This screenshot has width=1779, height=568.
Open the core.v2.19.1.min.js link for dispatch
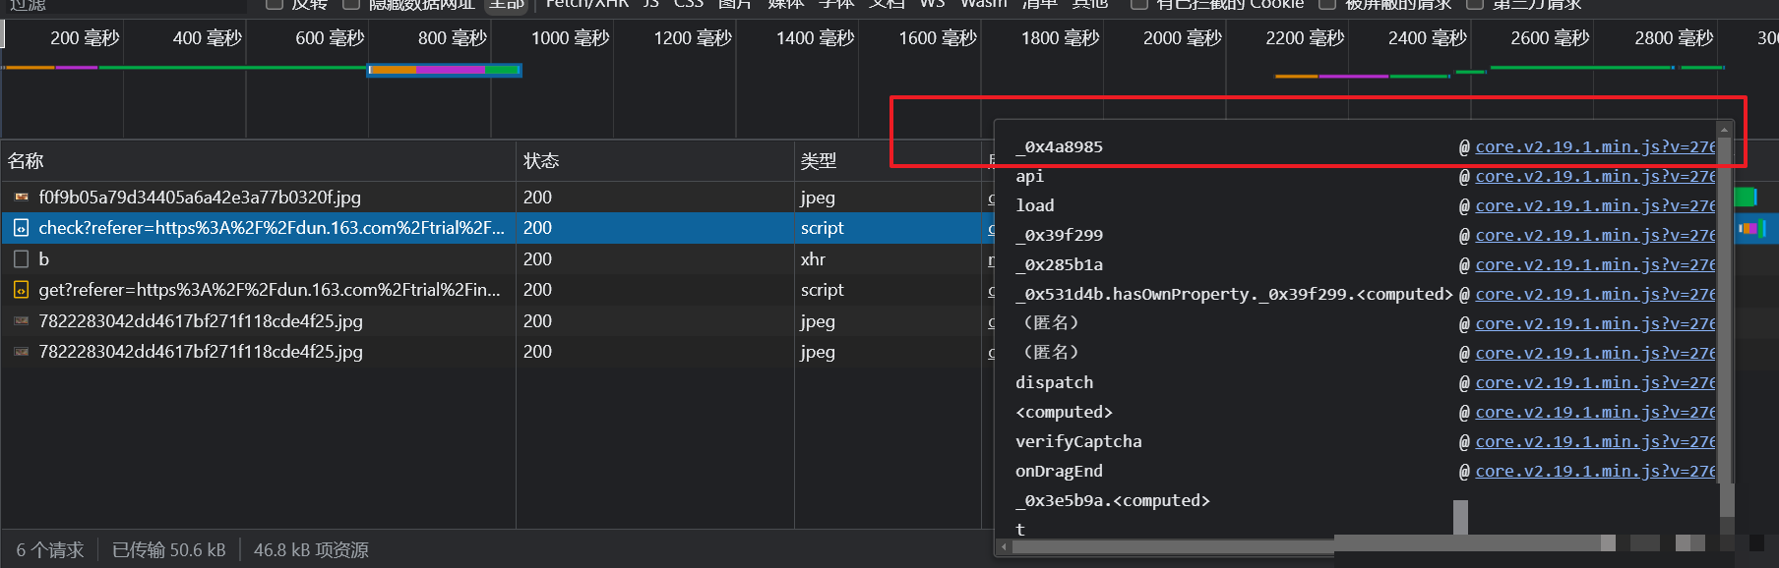1594,383
